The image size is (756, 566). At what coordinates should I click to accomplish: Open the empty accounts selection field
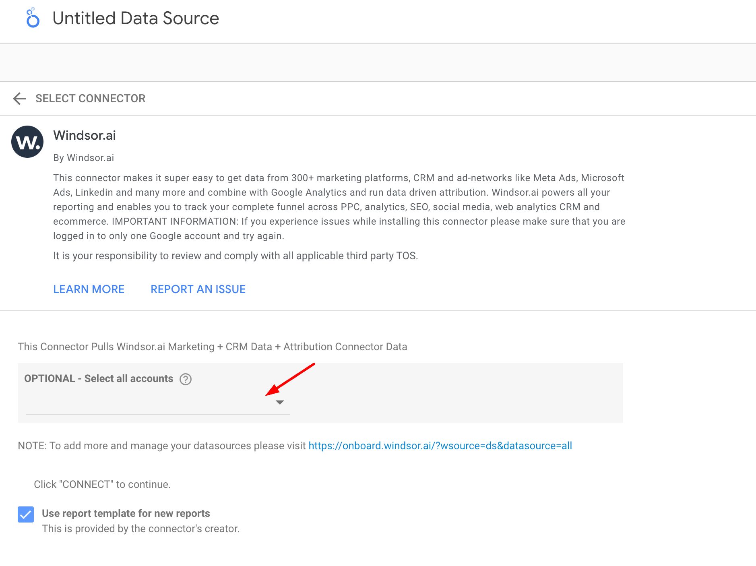[157, 403]
